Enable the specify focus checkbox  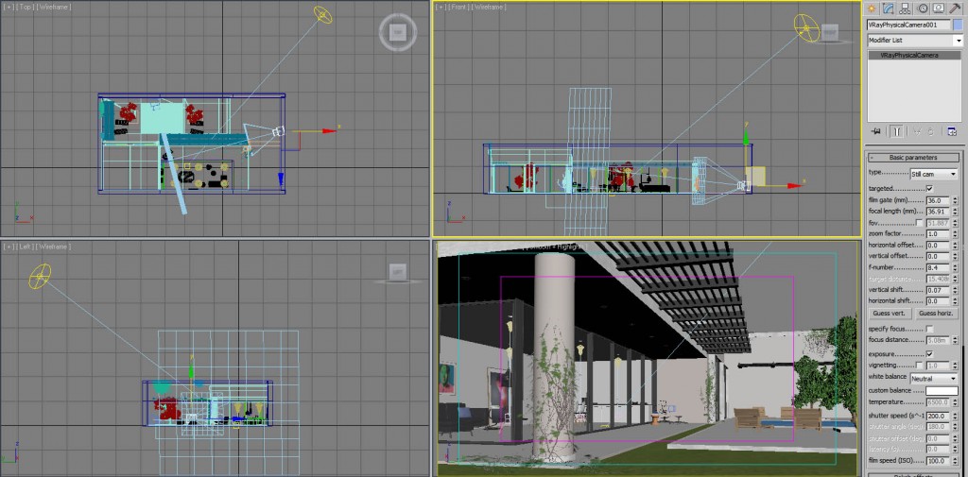[930, 329]
